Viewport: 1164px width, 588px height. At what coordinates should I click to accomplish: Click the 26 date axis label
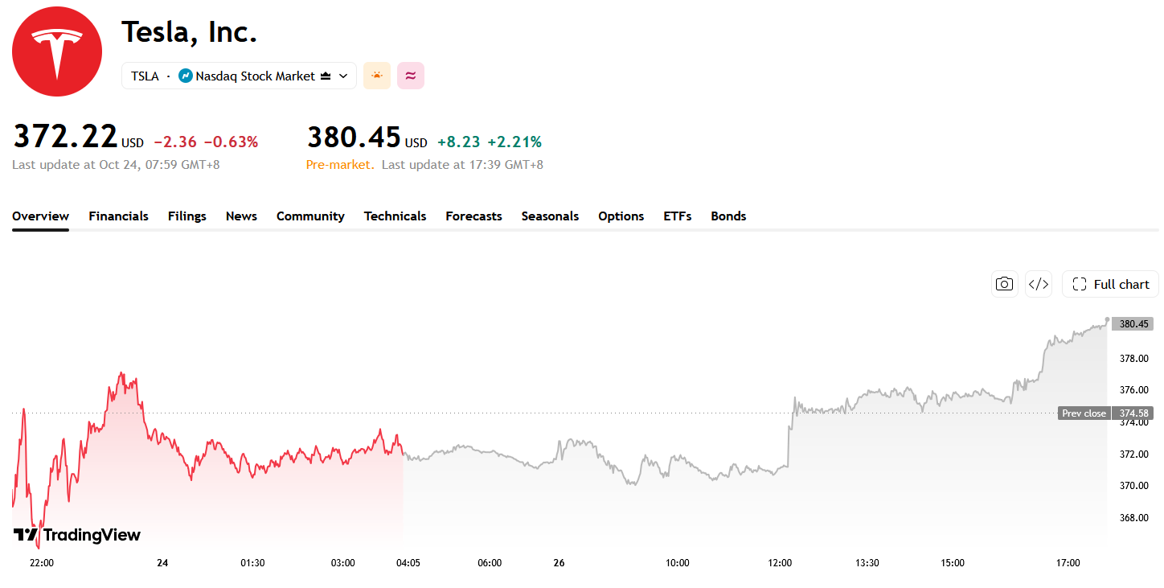pyautogui.click(x=559, y=563)
